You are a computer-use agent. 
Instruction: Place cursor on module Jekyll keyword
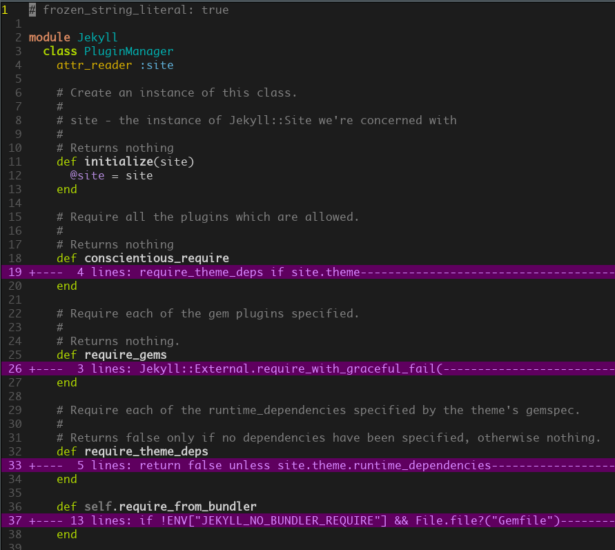pyautogui.click(x=50, y=37)
